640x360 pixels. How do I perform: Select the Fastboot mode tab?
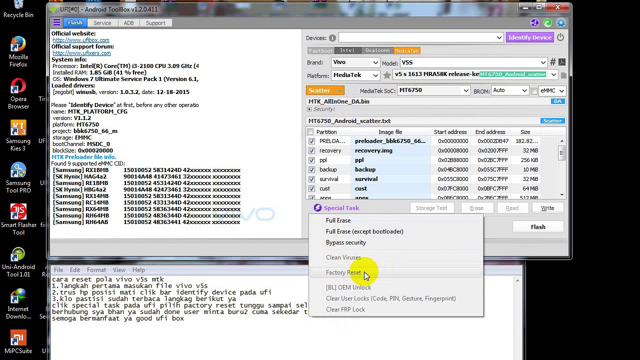pyautogui.click(x=320, y=50)
